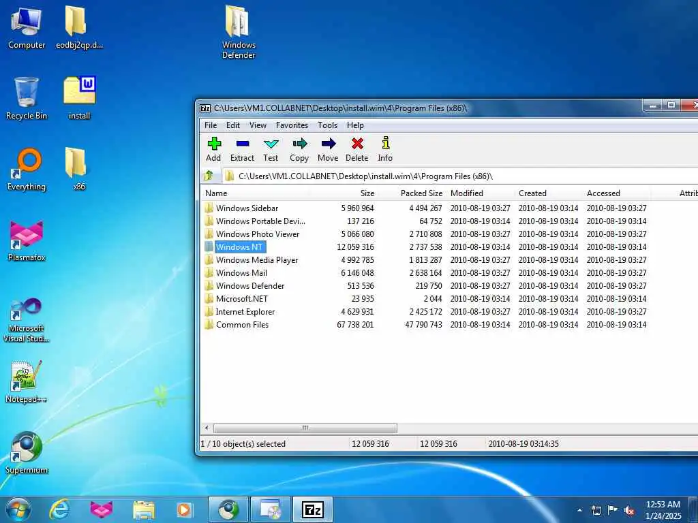Sort by the Modified column header
The image size is (698, 523).
tap(480, 193)
